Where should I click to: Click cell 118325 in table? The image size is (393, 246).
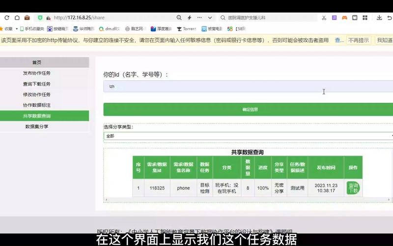click(157, 188)
